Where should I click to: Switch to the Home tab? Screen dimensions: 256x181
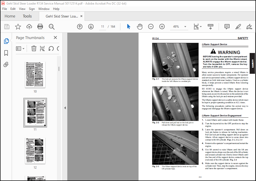pos(10,16)
